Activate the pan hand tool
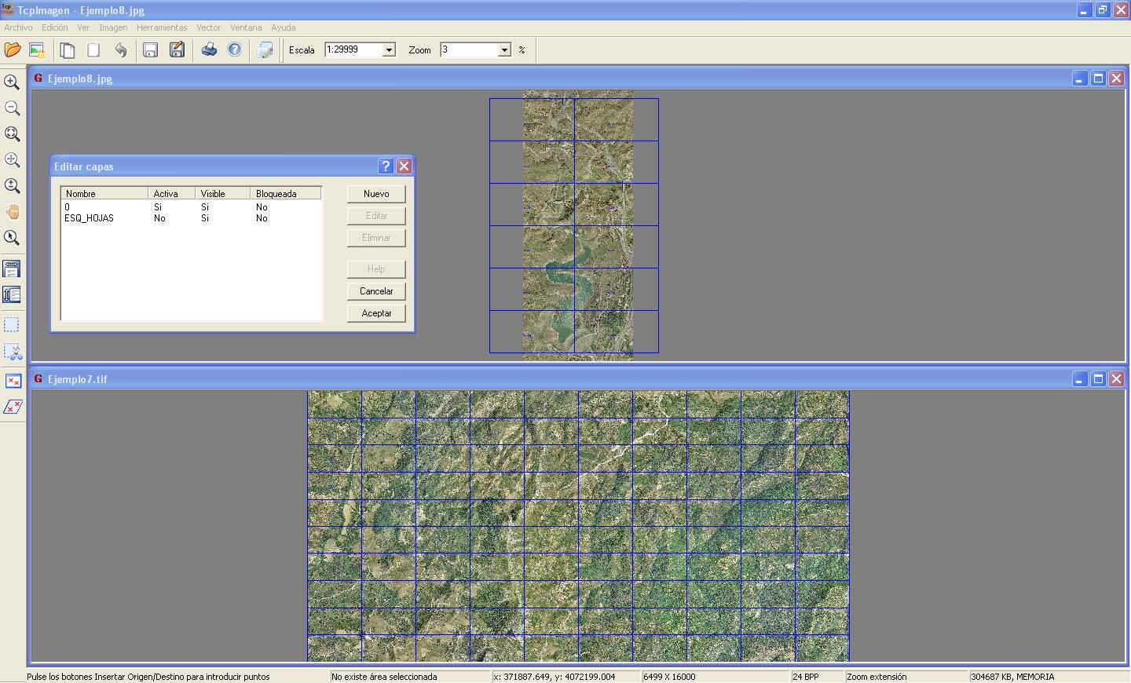This screenshot has width=1131, height=683. coord(12,212)
